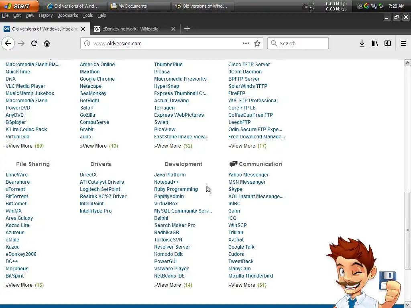Open the Skype link
Image resolution: width=411 pixels, height=308 pixels.
point(235,189)
